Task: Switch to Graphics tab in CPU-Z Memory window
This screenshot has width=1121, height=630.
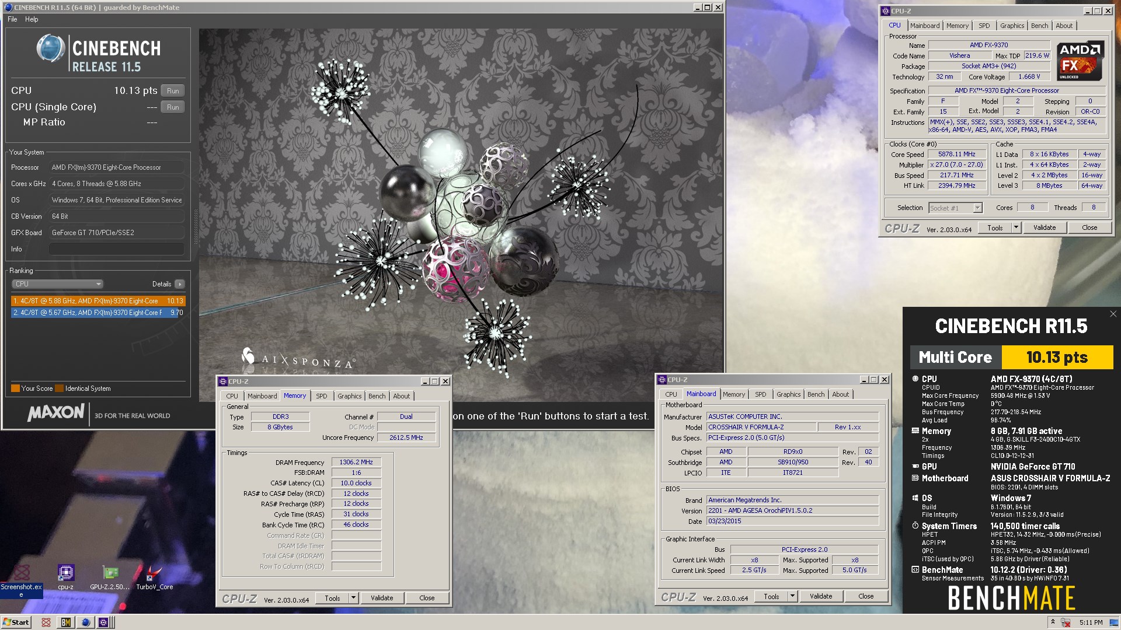Action: point(350,396)
